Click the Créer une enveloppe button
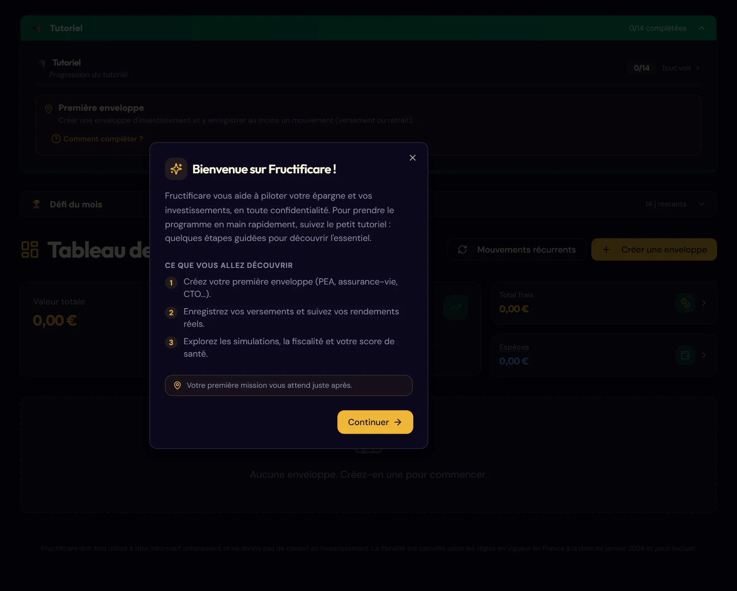 (654, 250)
